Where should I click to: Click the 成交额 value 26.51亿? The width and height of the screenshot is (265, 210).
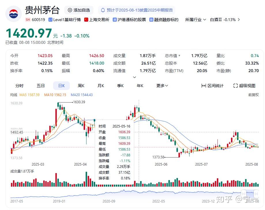tap(149, 63)
